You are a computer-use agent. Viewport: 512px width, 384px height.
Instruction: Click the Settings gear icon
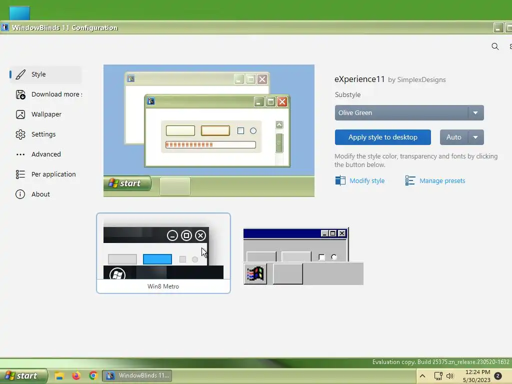pos(20,134)
